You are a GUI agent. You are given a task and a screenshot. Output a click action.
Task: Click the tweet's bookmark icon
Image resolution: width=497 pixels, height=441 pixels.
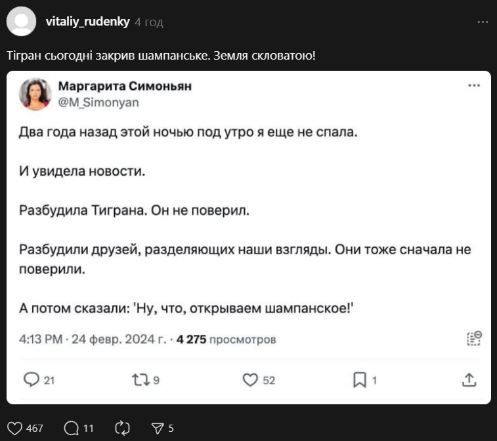pos(360,379)
